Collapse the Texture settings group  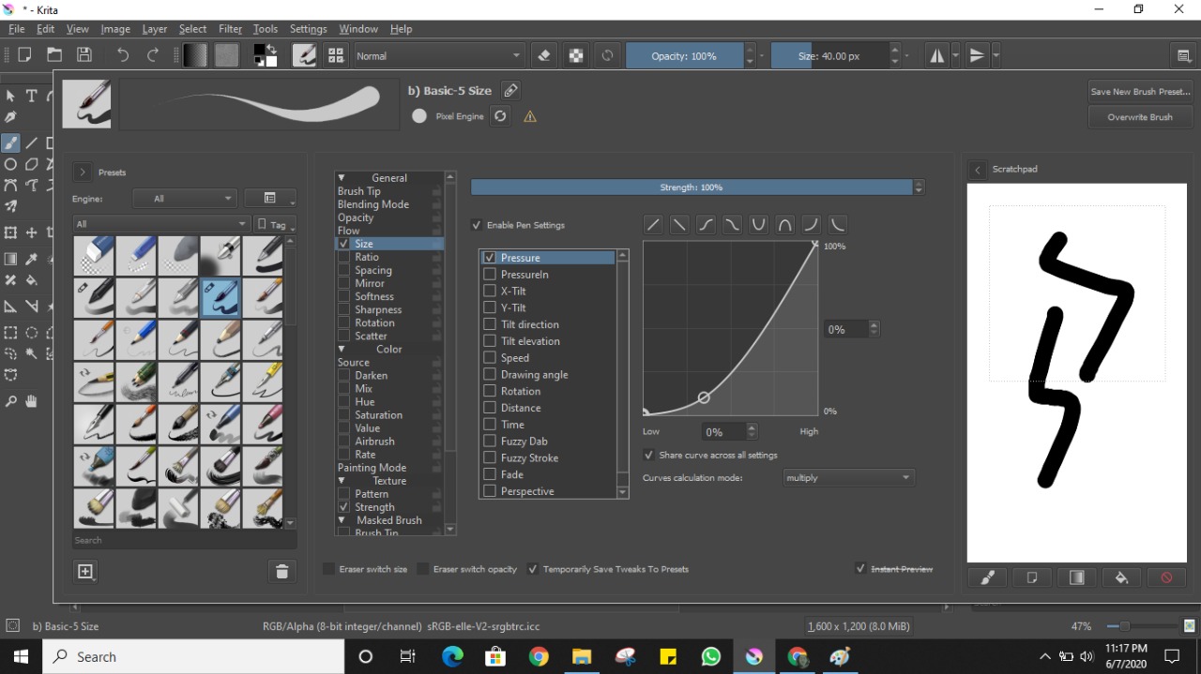pyautogui.click(x=342, y=481)
